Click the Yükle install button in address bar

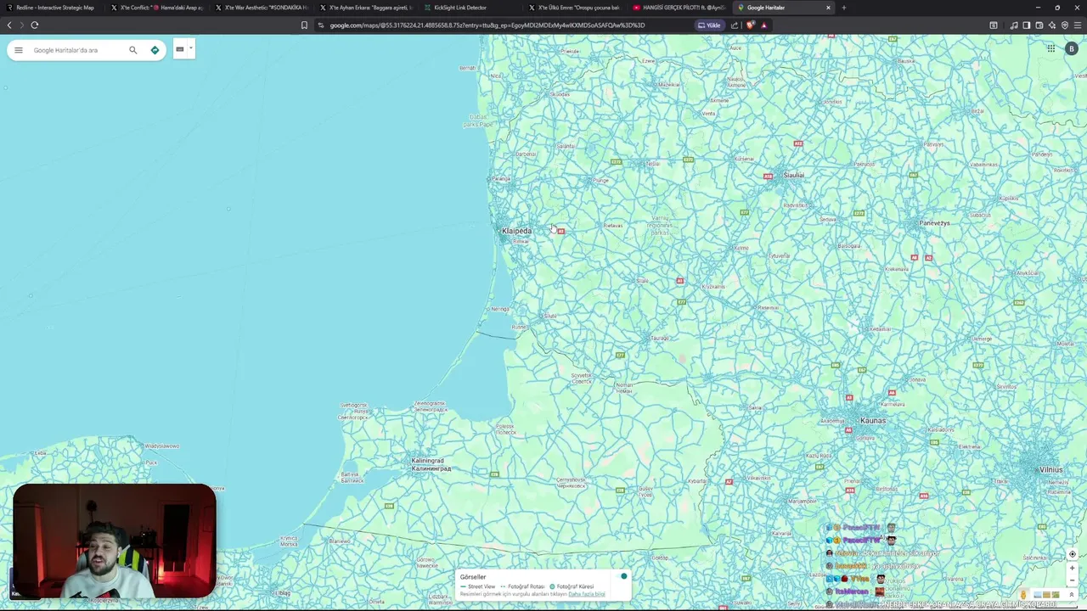[x=709, y=25]
